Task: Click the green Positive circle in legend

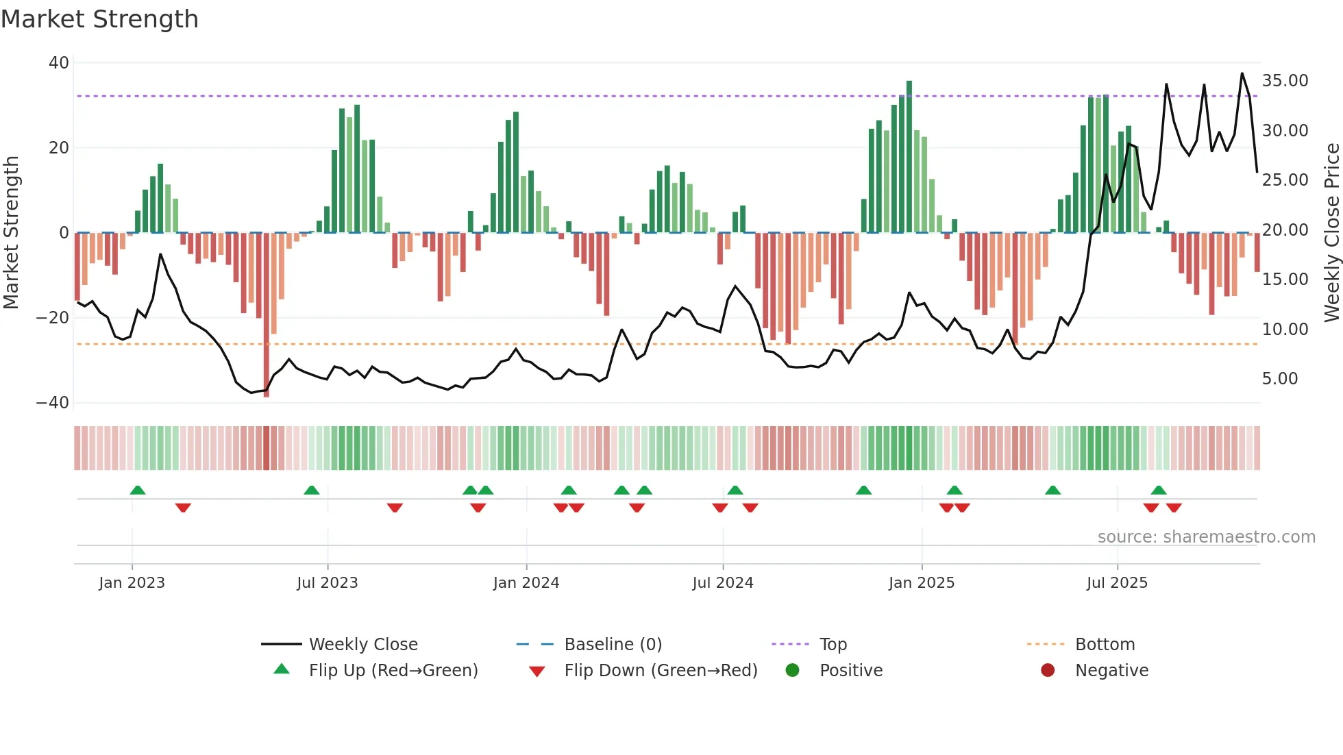Action: 793,670
